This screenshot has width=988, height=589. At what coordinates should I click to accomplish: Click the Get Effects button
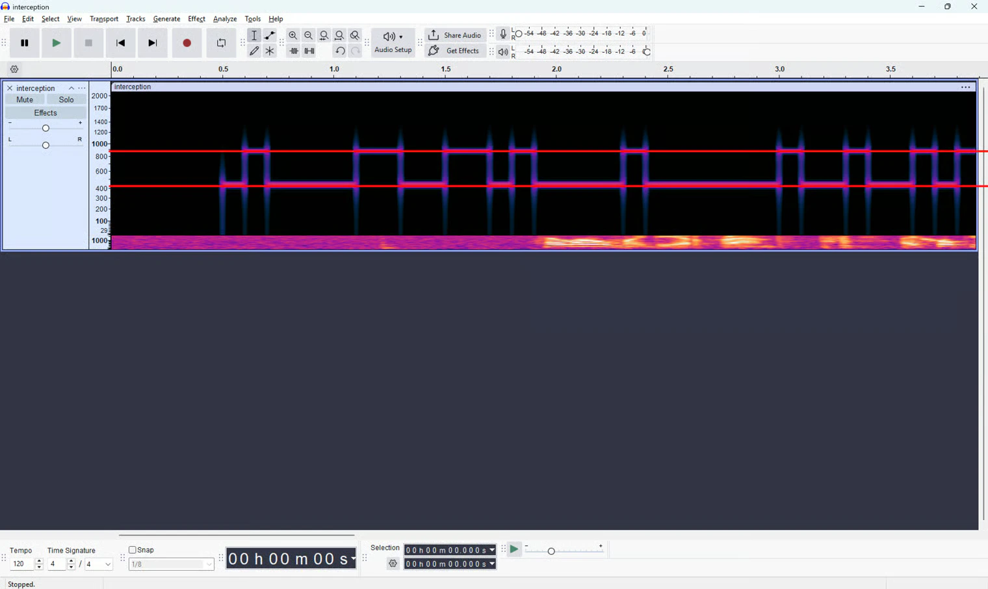point(455,51)
